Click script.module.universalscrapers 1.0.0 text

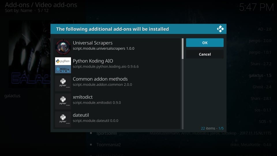click(104, 49)
